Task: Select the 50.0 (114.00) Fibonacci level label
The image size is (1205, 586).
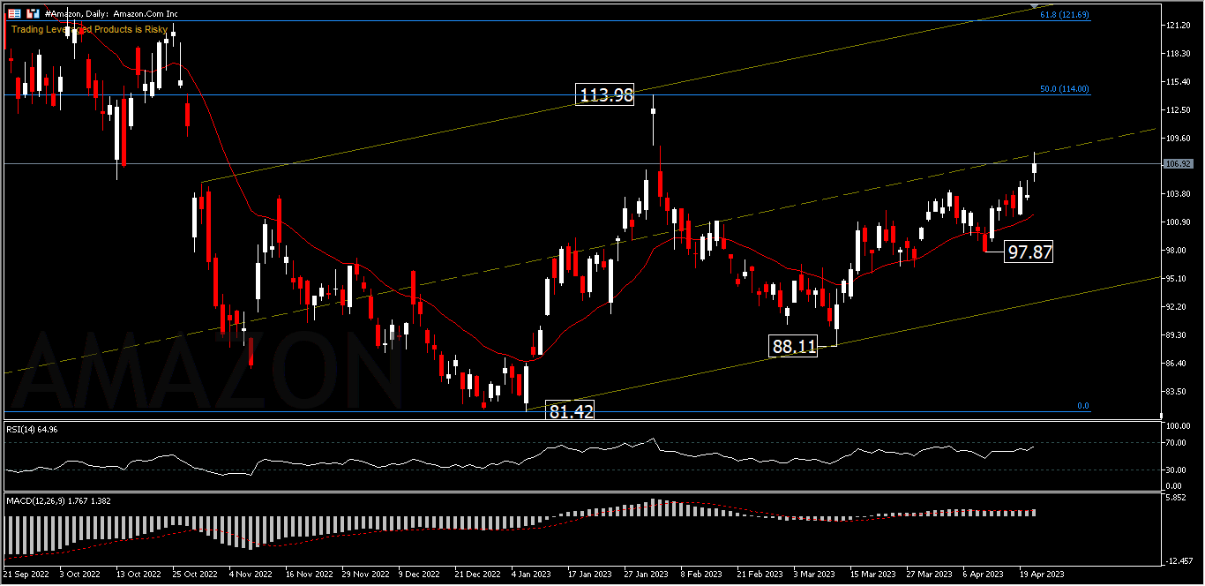Action: pyautogui.click(x=1065, y=89)
